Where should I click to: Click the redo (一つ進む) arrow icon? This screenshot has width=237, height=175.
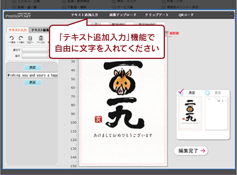tap(21, 38)
